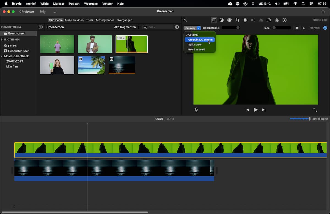Toggle the media sidebar visibility button

point(41,27)
